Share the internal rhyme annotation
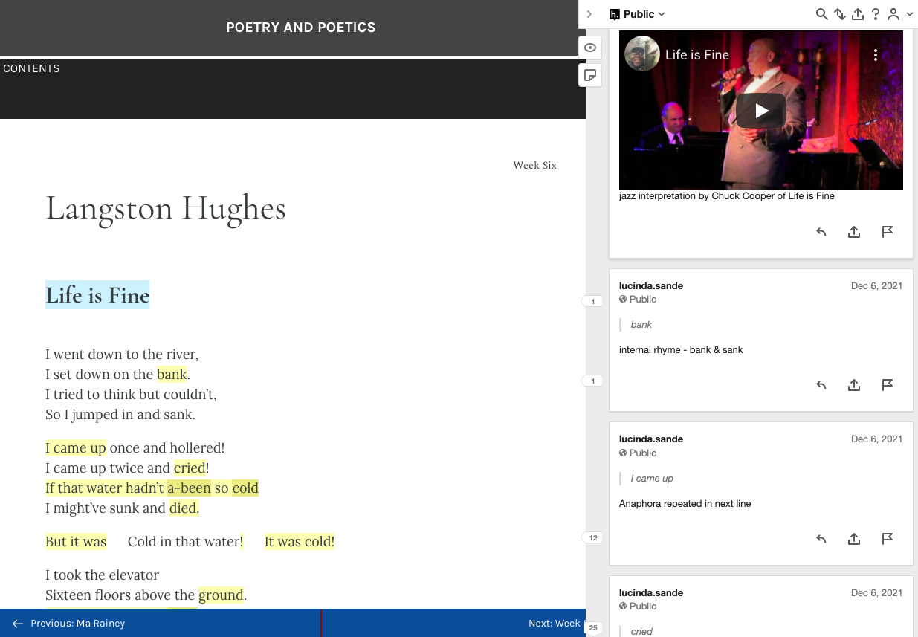Screen dimensions: 918x637 pos(854,385)
